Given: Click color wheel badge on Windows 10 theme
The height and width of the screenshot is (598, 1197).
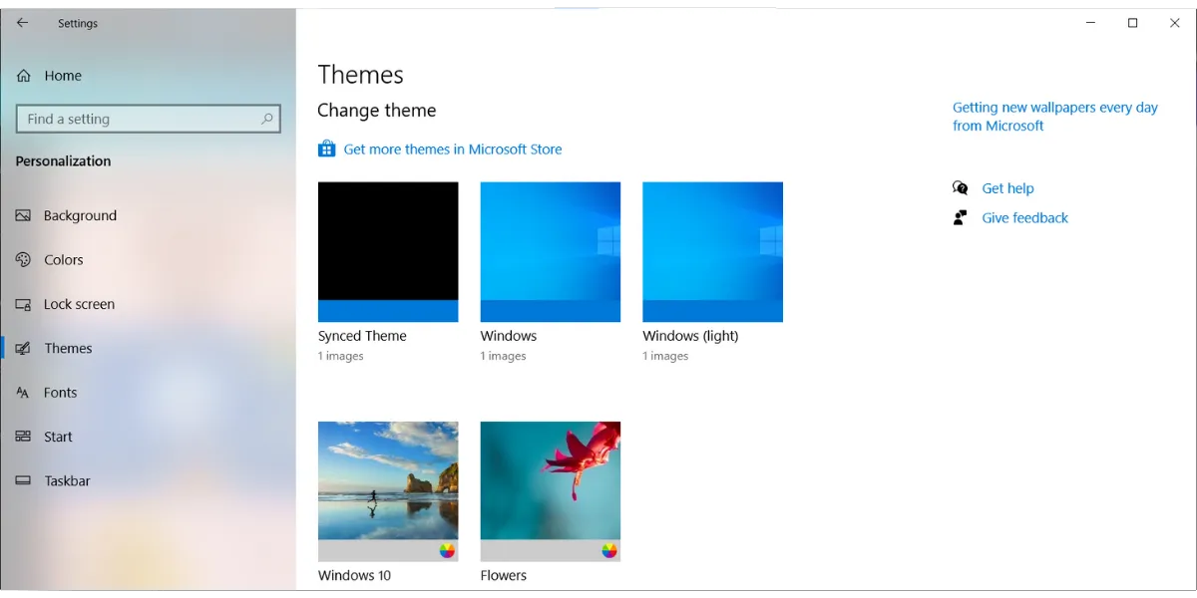Looking at the screenshot, I should point(447,550).
